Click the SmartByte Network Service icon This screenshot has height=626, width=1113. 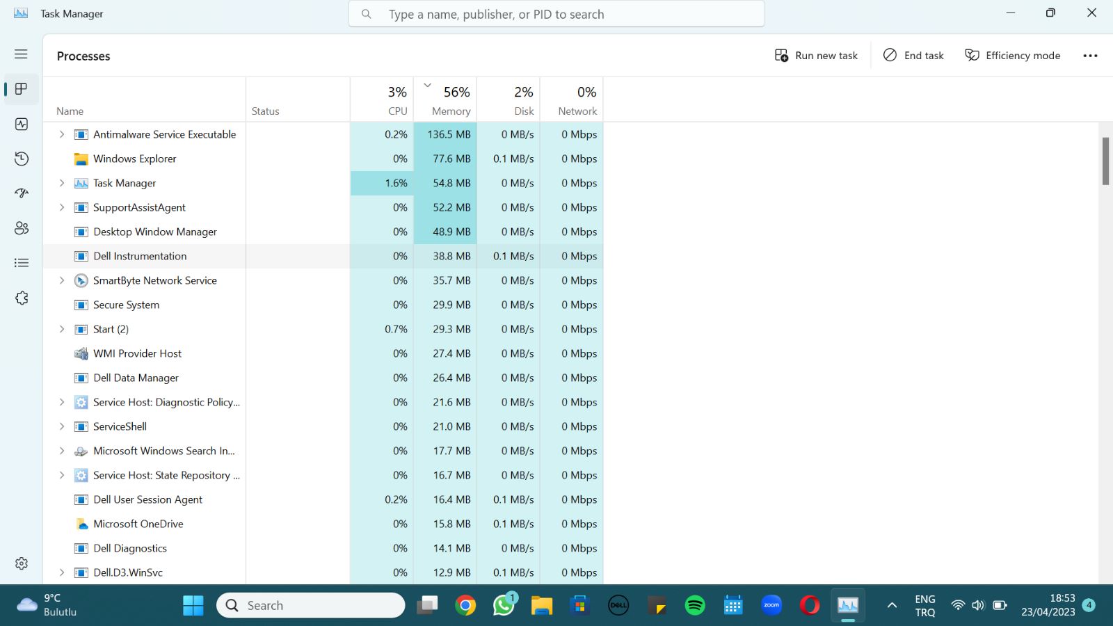pyautogui.click(x=81, y=281)
